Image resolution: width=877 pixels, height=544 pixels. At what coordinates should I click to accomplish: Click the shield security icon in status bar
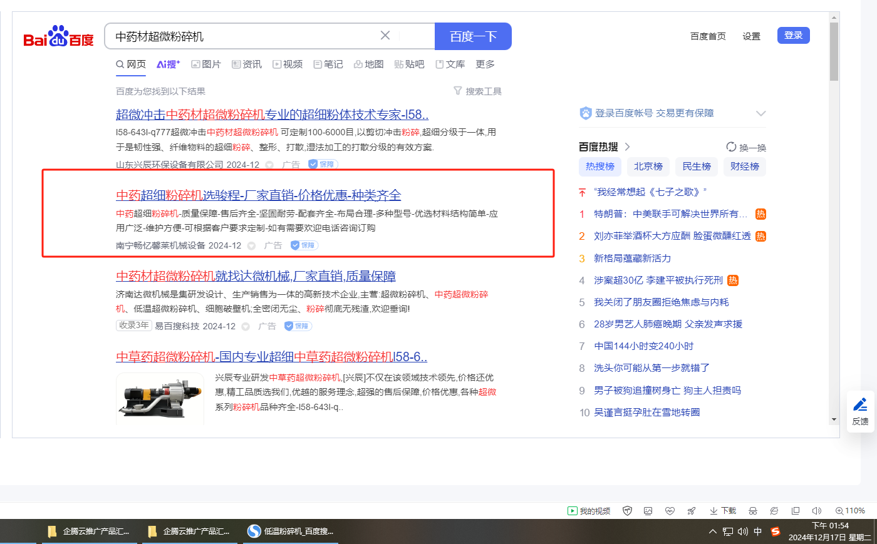(x=627, y=511)
